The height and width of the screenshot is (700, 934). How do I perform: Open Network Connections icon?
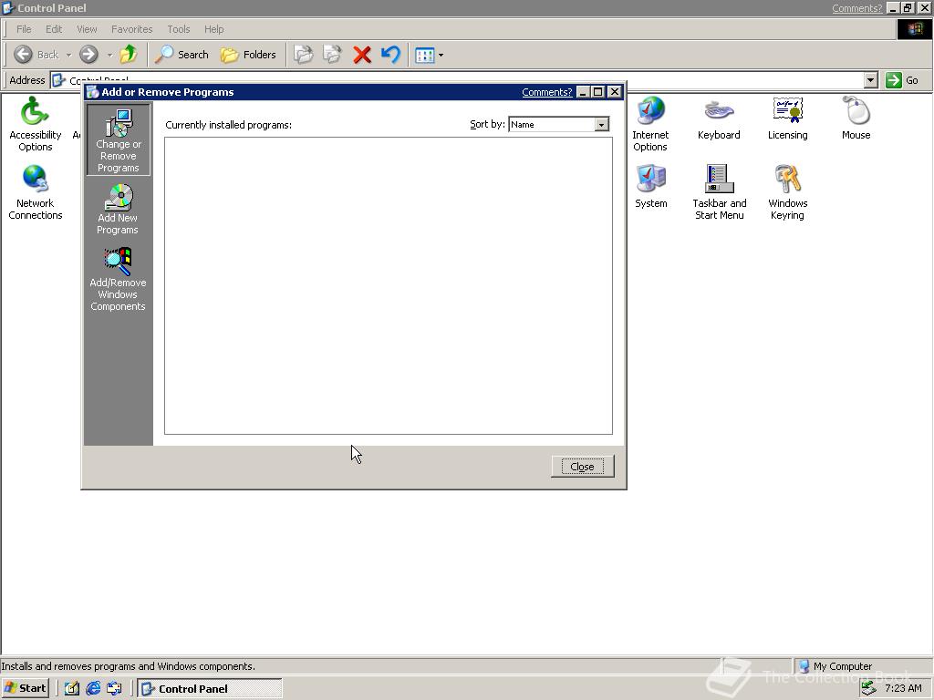[36, 192]
